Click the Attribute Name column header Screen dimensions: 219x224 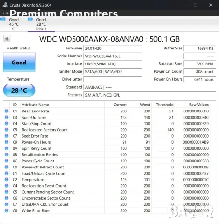(x=62, y=105)
